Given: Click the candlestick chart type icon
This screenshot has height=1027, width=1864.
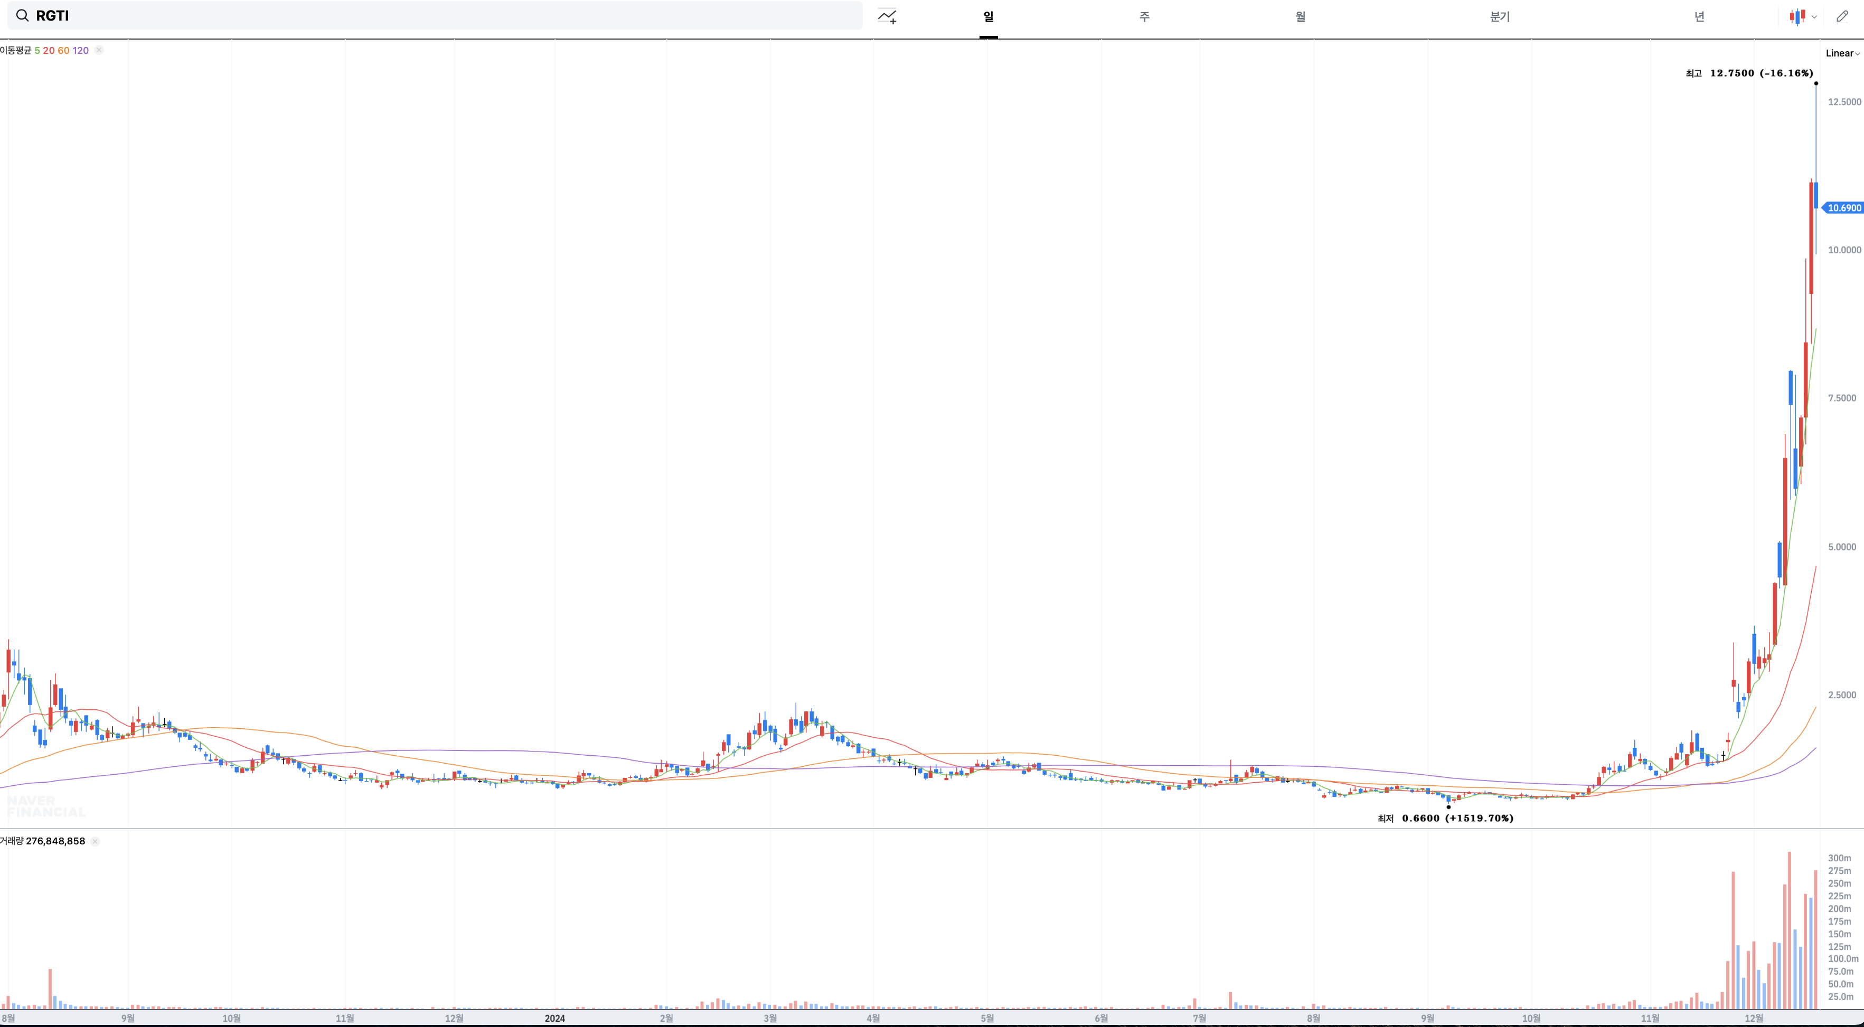Looking at the screenshot, I should coord(1797,16).
